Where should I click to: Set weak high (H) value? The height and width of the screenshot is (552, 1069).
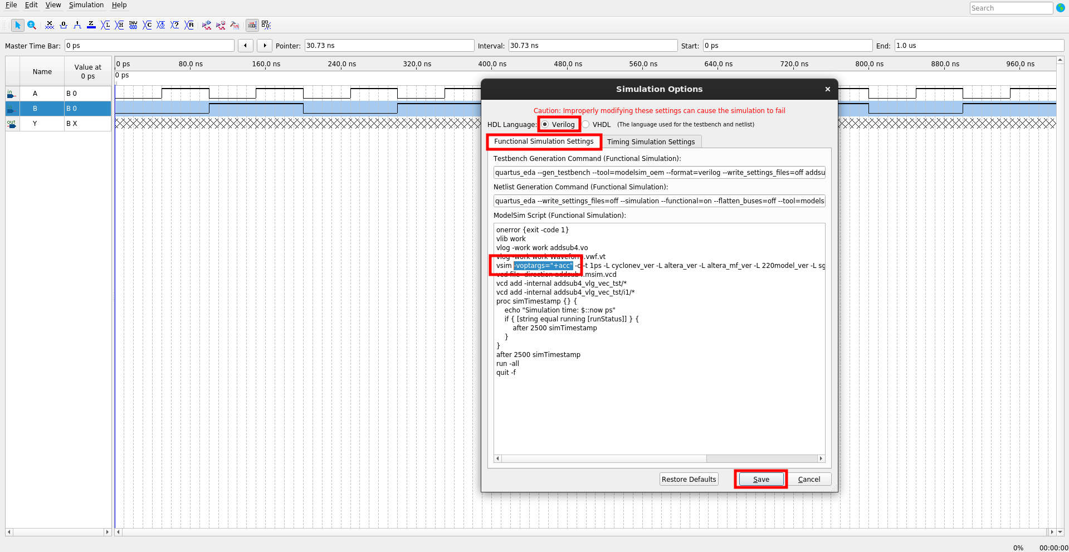[119, 25]
